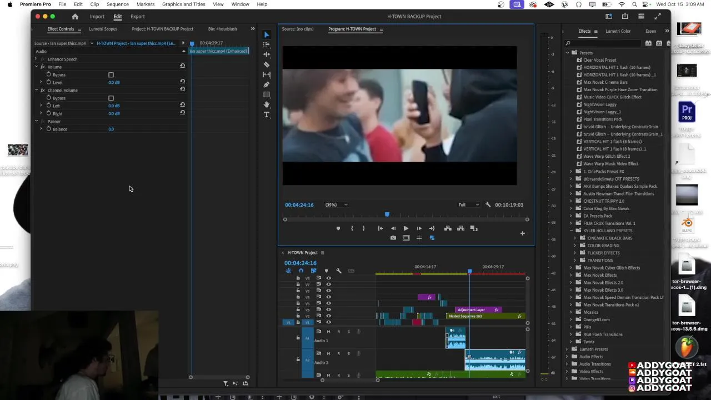
Task: Reset the Volume Level parameter
Action: pyautogui.click(x=182, y=82)
